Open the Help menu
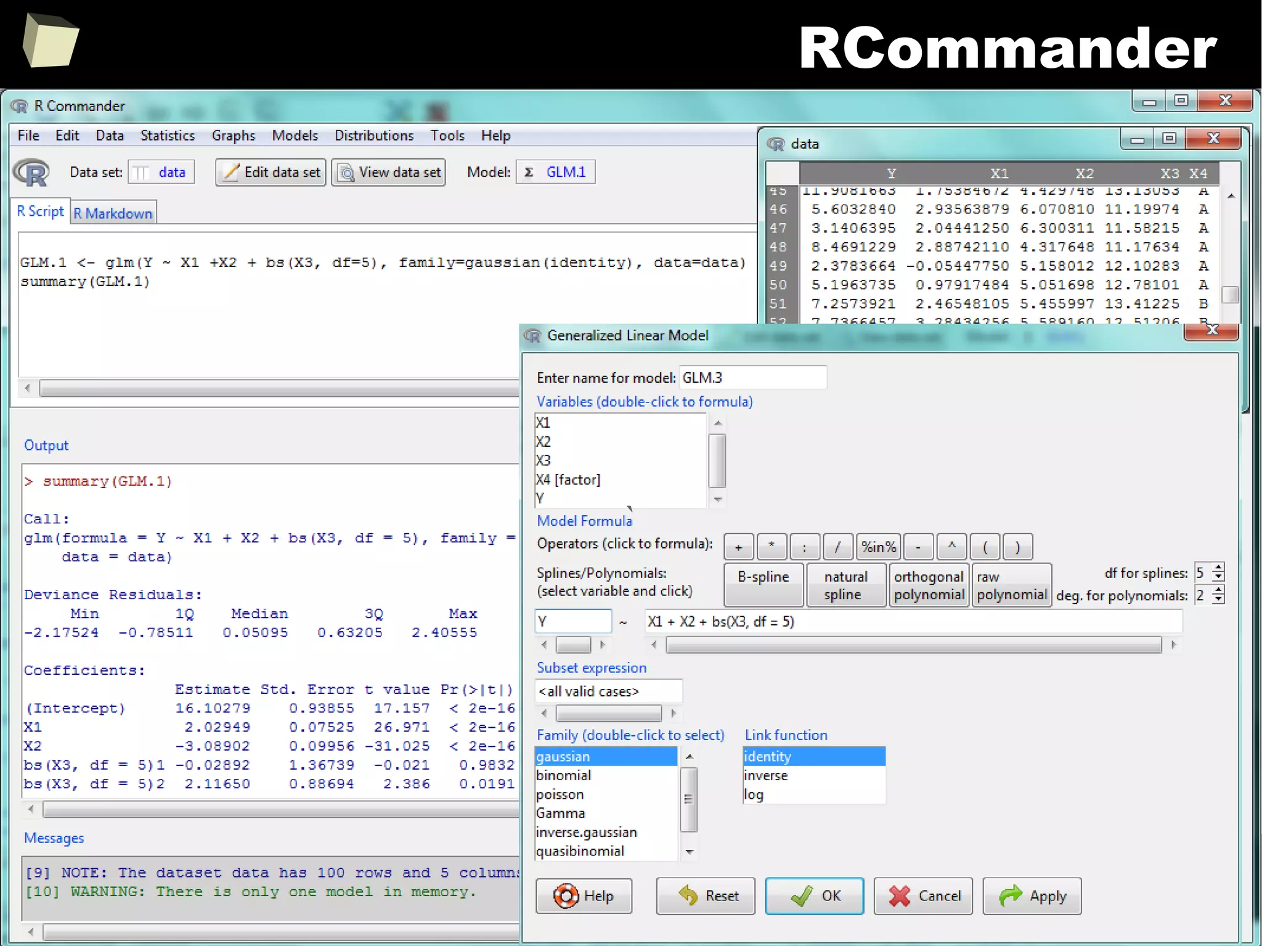1262x946 pixels. click(x=495, y=135)
